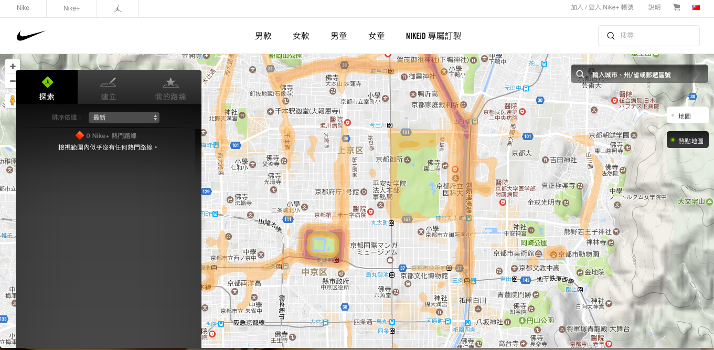Click the 京都文化博物館 map label
The width and height of the screenshot is (714, 350).
click(424, 275)
